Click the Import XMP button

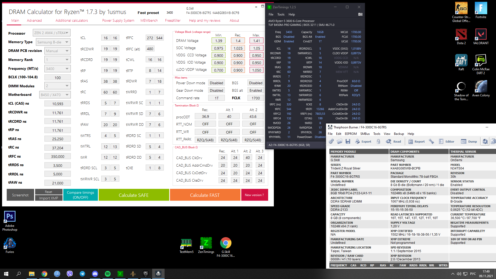click(x=49, y=198)
